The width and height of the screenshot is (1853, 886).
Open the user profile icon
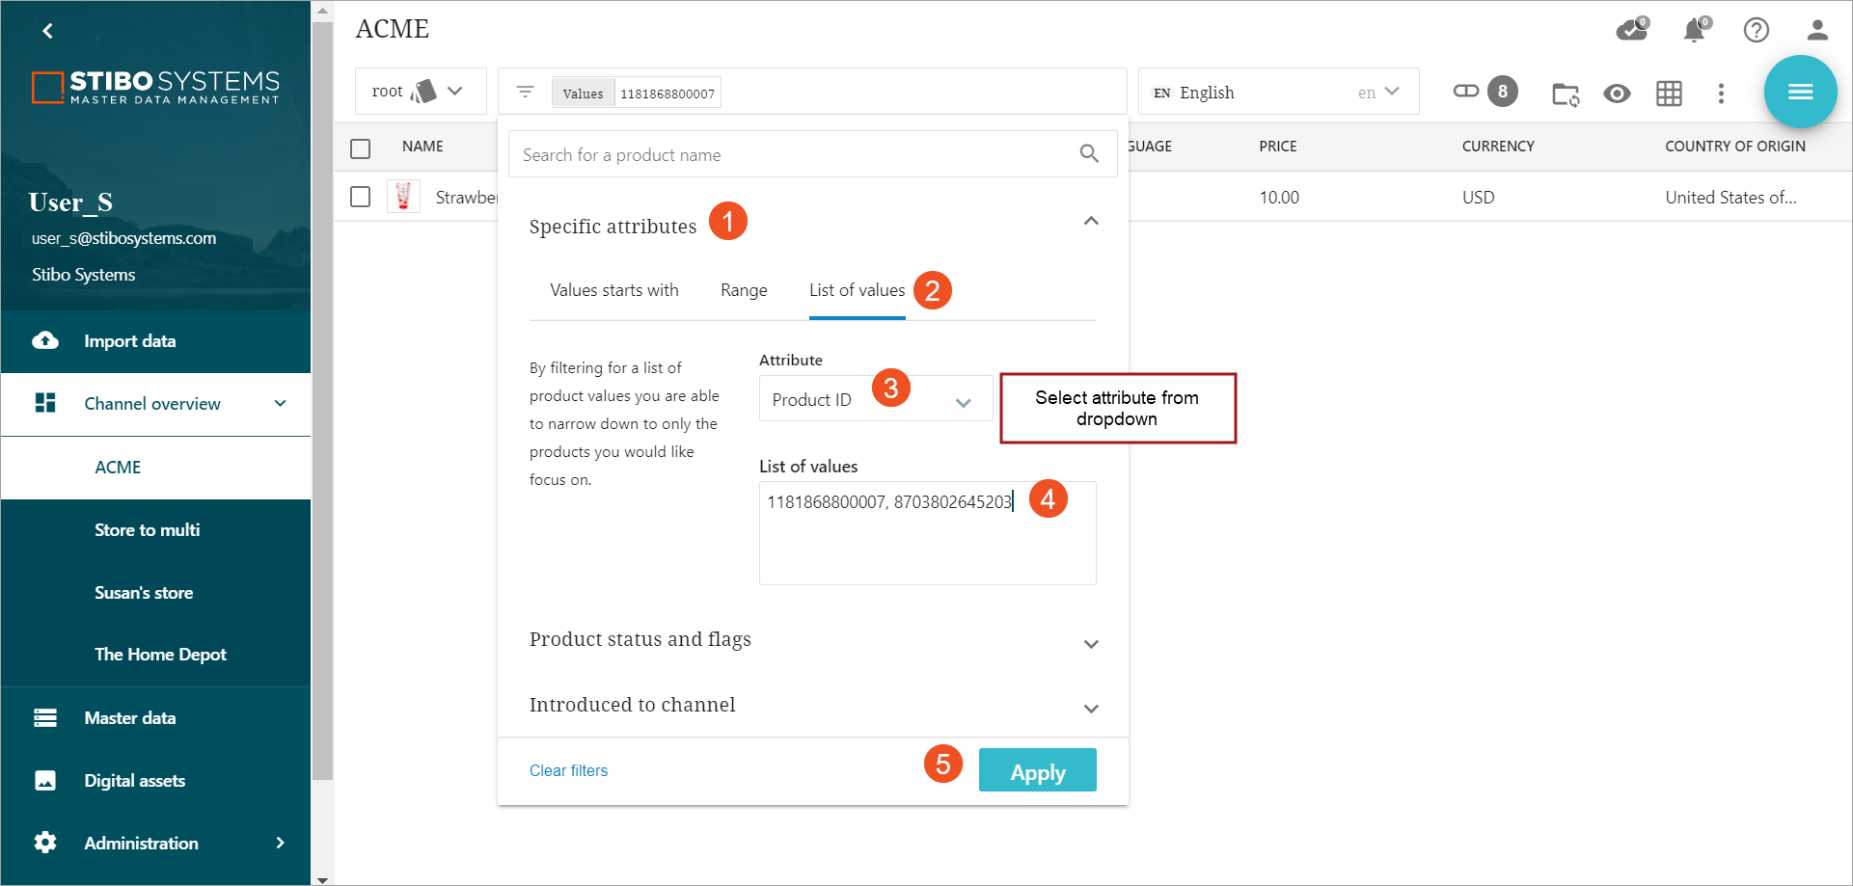point(1817,31)
